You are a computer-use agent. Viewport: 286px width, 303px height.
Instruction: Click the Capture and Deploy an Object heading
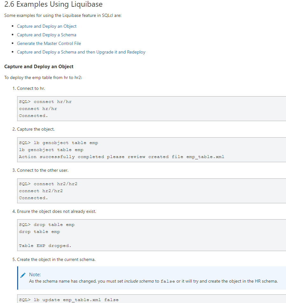(39, 67)
